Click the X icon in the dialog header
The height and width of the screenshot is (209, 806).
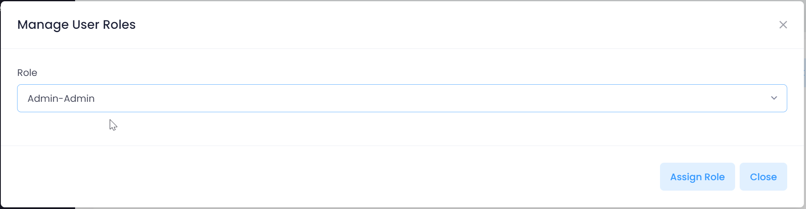coord(783,25)
